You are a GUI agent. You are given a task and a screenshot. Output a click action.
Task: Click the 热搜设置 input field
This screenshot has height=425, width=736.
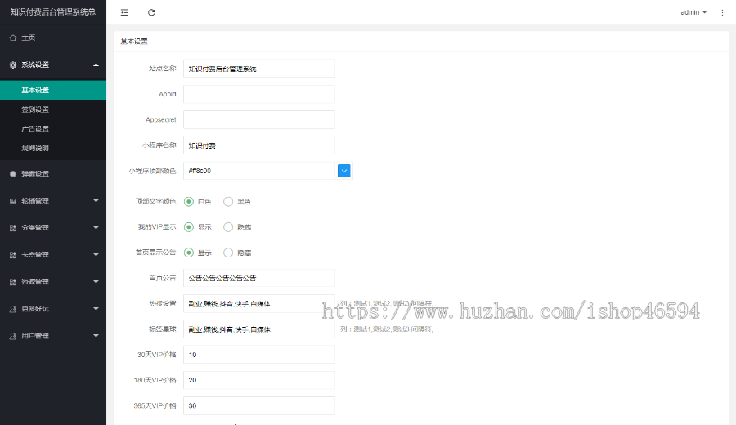pyautogui.click(x=259, y=303)
